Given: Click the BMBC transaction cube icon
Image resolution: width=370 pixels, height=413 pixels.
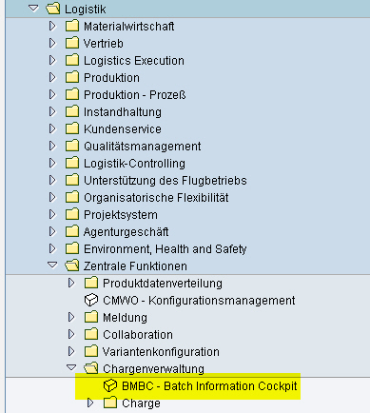Looking at the screenshot, I should 110,386.
